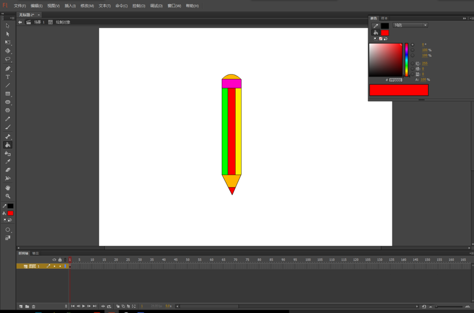
Task: Select the Lasso tool
Action: [8, 59]
